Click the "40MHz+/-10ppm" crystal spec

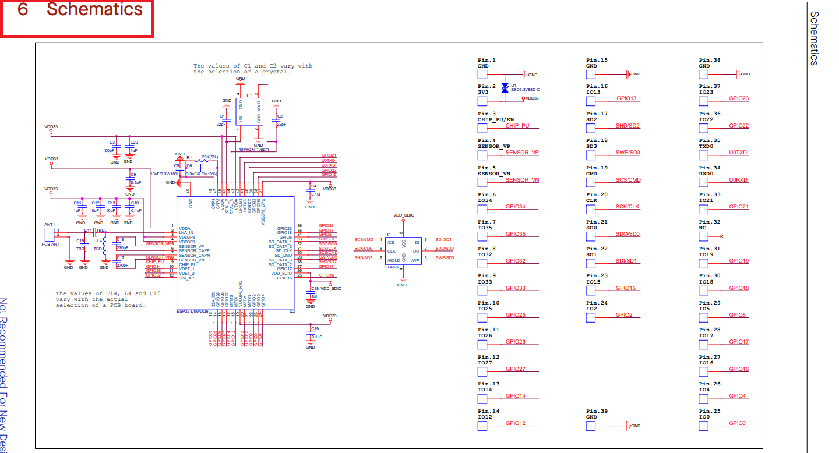[x=253, y=149]
